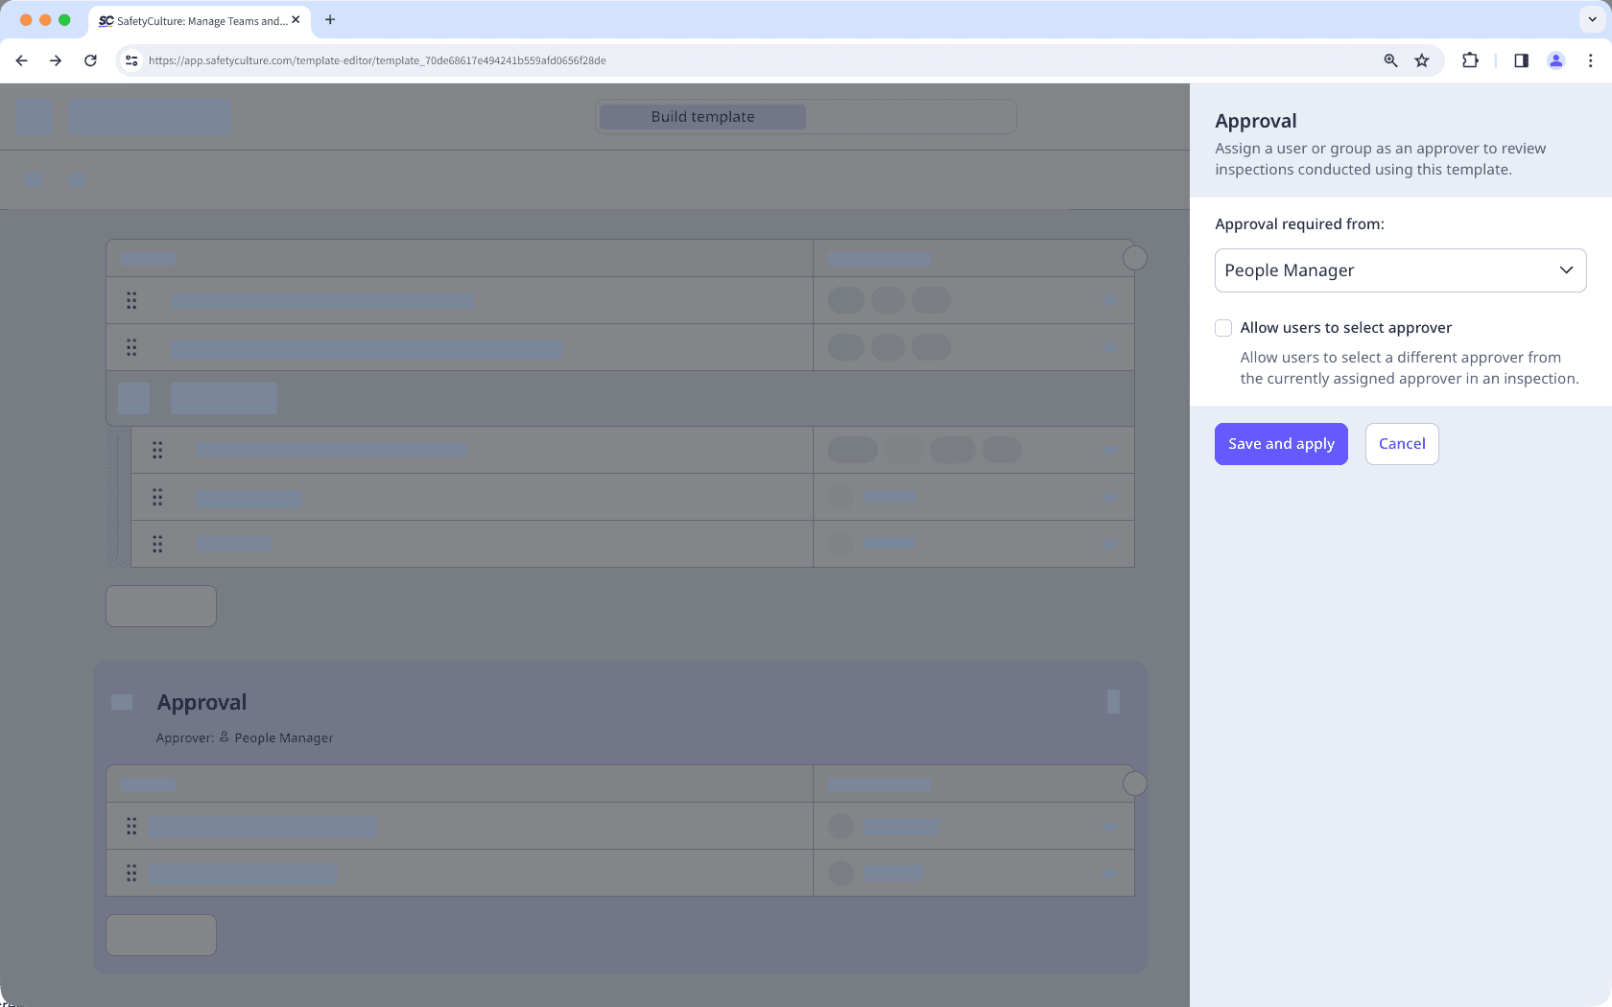Click the circle toggle in the Approval section table

click(1134, 784)
